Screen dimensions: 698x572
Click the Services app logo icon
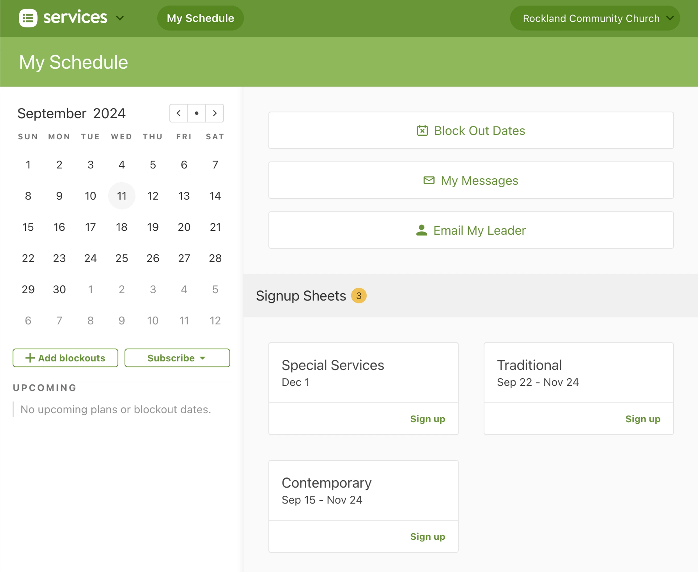point(28,18)
